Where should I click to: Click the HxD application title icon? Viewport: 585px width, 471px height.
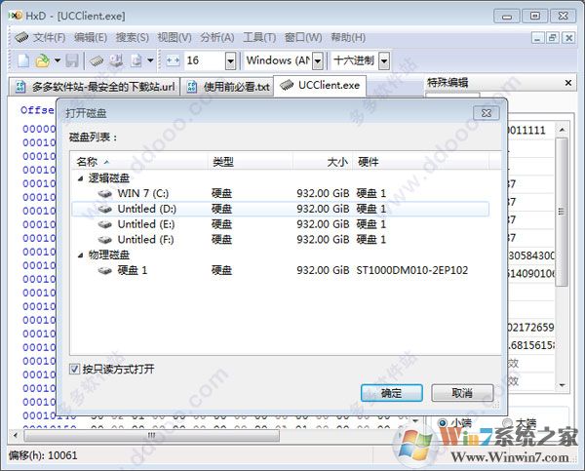point(16,16)
